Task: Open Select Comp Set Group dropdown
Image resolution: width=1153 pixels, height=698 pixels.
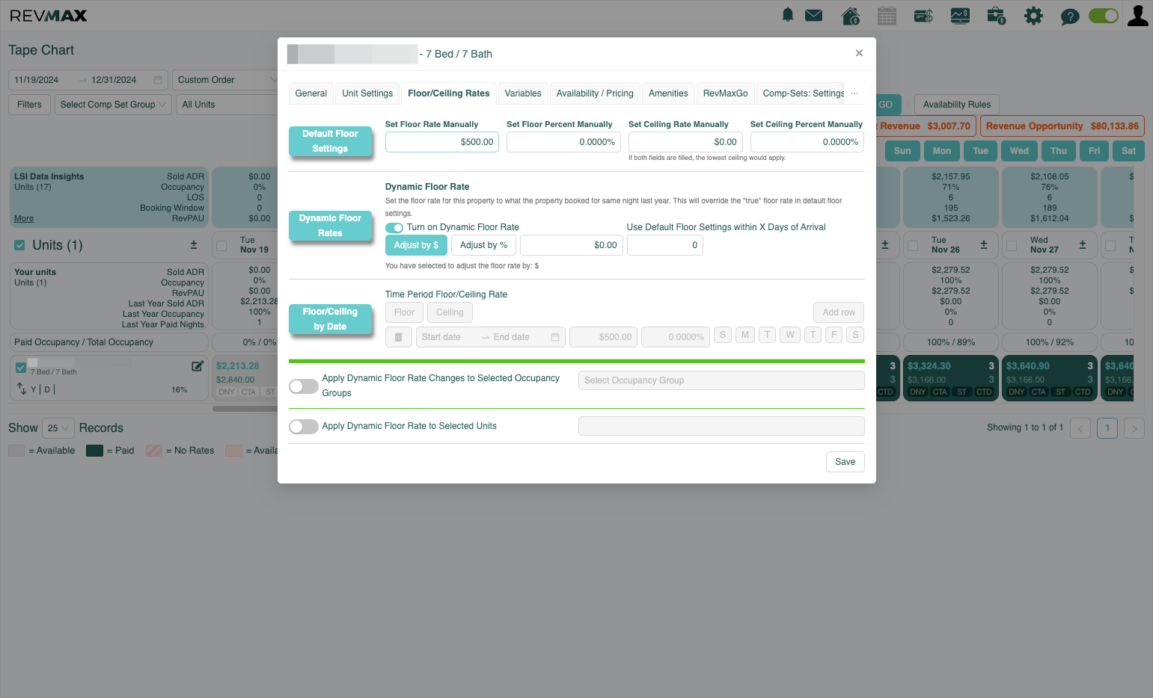Action: click(x=113, y=105)
